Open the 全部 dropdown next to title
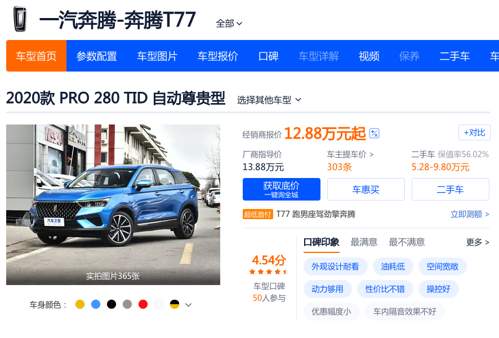Viewport: 499px width, 338px height. point(229,24)
